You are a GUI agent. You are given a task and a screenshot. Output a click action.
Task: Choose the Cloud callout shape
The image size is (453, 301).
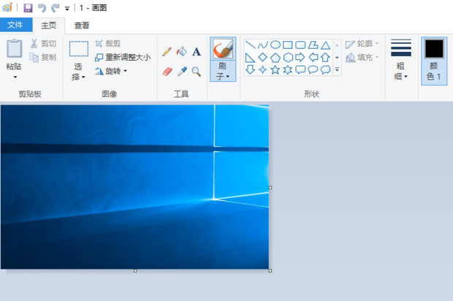(326, 69)
